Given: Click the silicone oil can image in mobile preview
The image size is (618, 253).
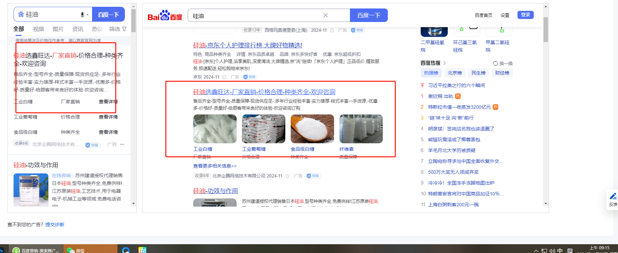Looking at the screenshot, I should (31, 190).
